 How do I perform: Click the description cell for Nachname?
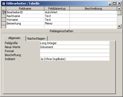(x=93, y=16)
